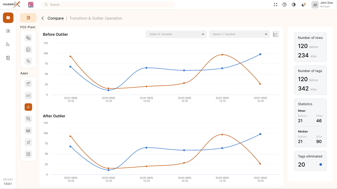Open the help question mark icon
Viewport: 337px width, 189px height.
(284, 5)
